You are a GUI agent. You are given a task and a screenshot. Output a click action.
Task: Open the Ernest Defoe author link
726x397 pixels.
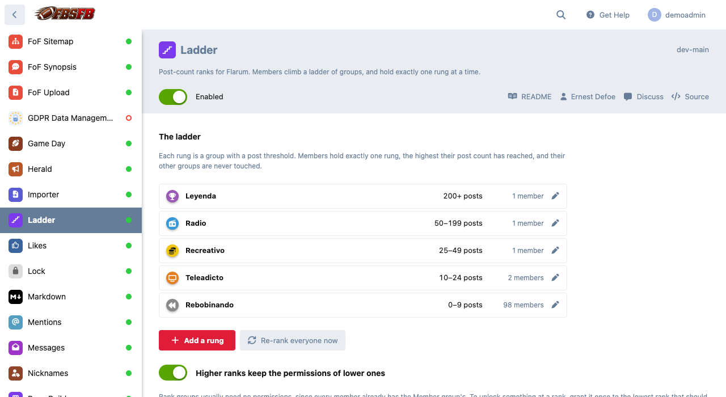[x=588, y=96]
